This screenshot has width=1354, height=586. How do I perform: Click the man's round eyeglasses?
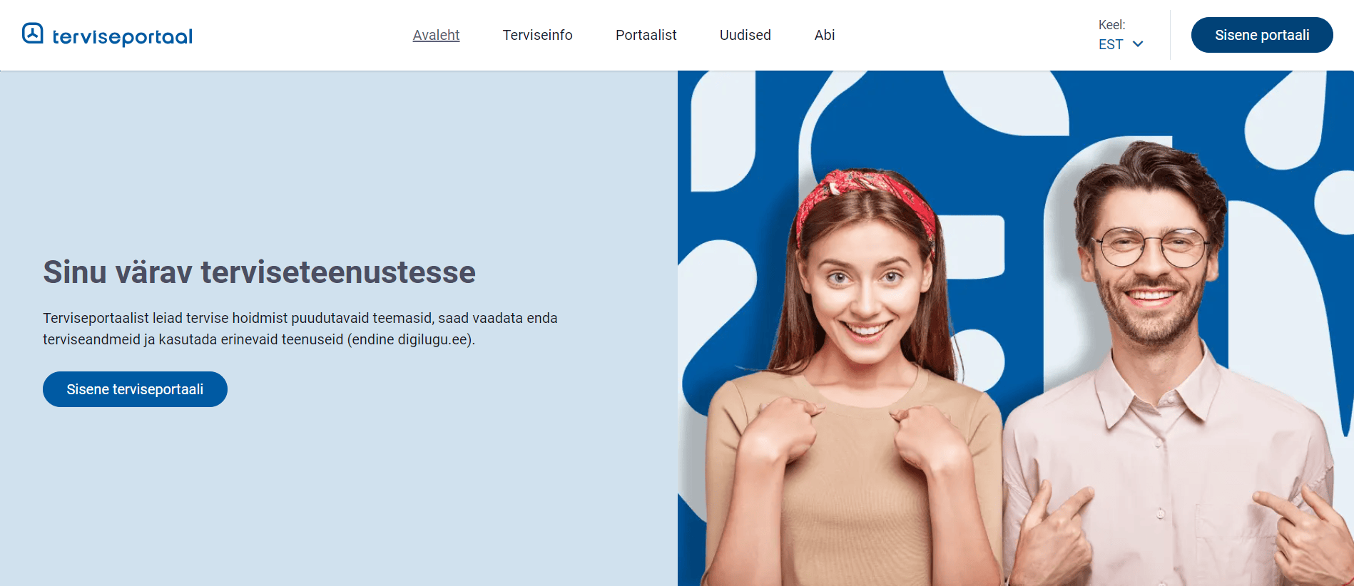pos(1152,247)
